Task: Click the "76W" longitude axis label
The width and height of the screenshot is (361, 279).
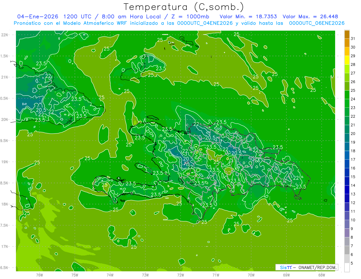Action: tap(39, 275)
